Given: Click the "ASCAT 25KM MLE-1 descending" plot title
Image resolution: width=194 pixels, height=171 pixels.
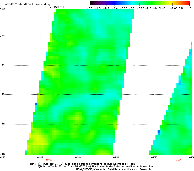Looking at the screenshot, I should tap(28, 4).
